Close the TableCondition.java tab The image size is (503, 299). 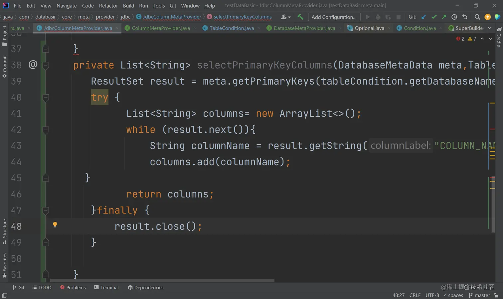point(258,28)
